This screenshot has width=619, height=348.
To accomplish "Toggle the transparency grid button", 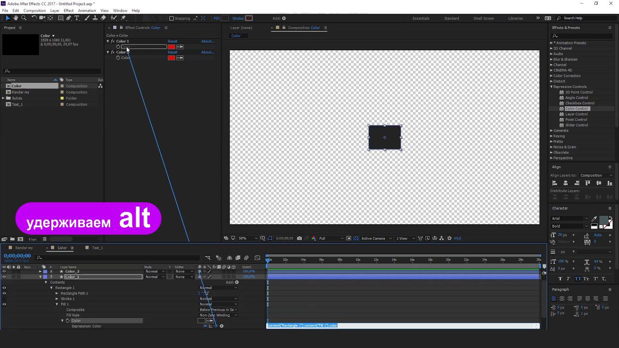I will [356, 238].
